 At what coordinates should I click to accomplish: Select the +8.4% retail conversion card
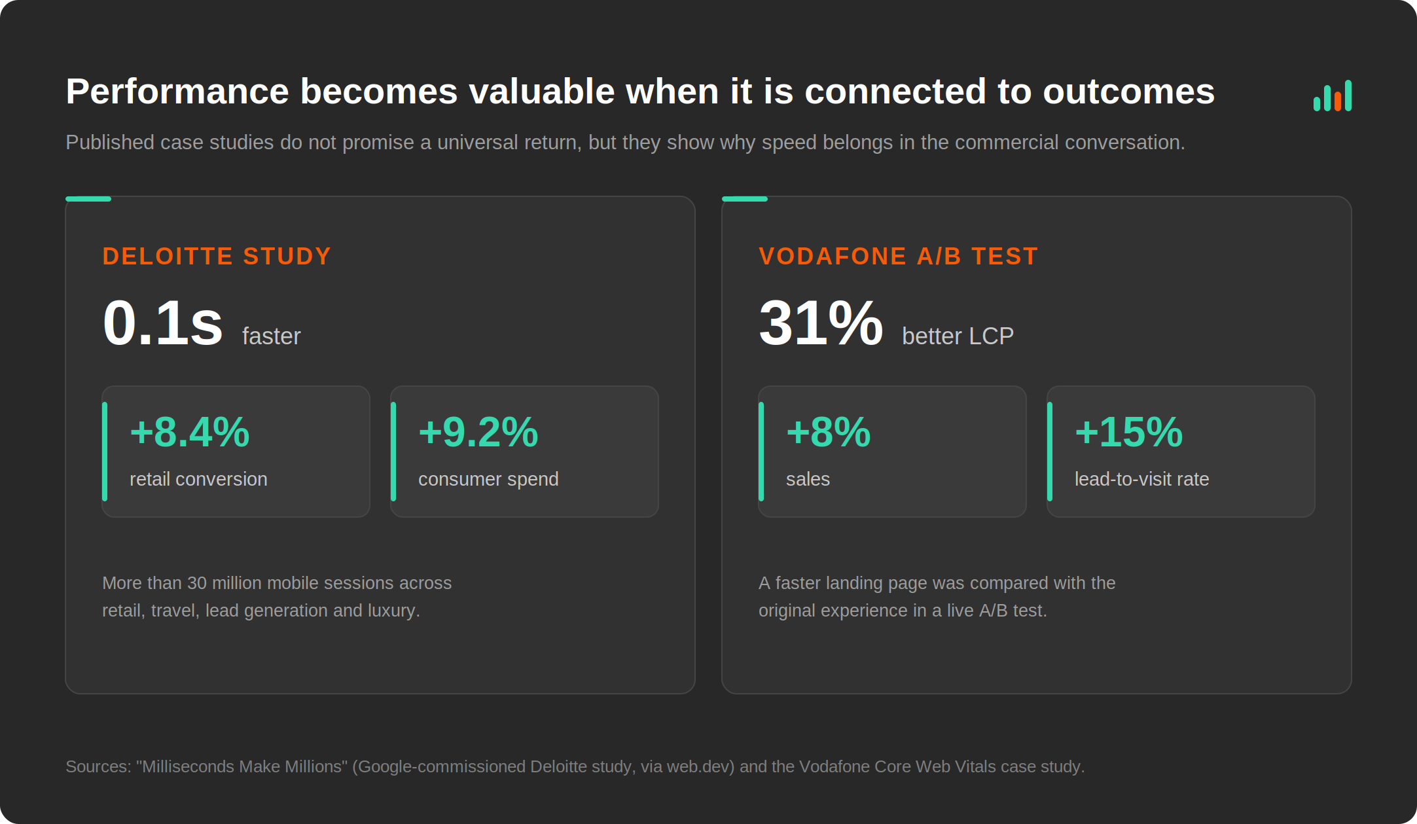pos(236,452)
